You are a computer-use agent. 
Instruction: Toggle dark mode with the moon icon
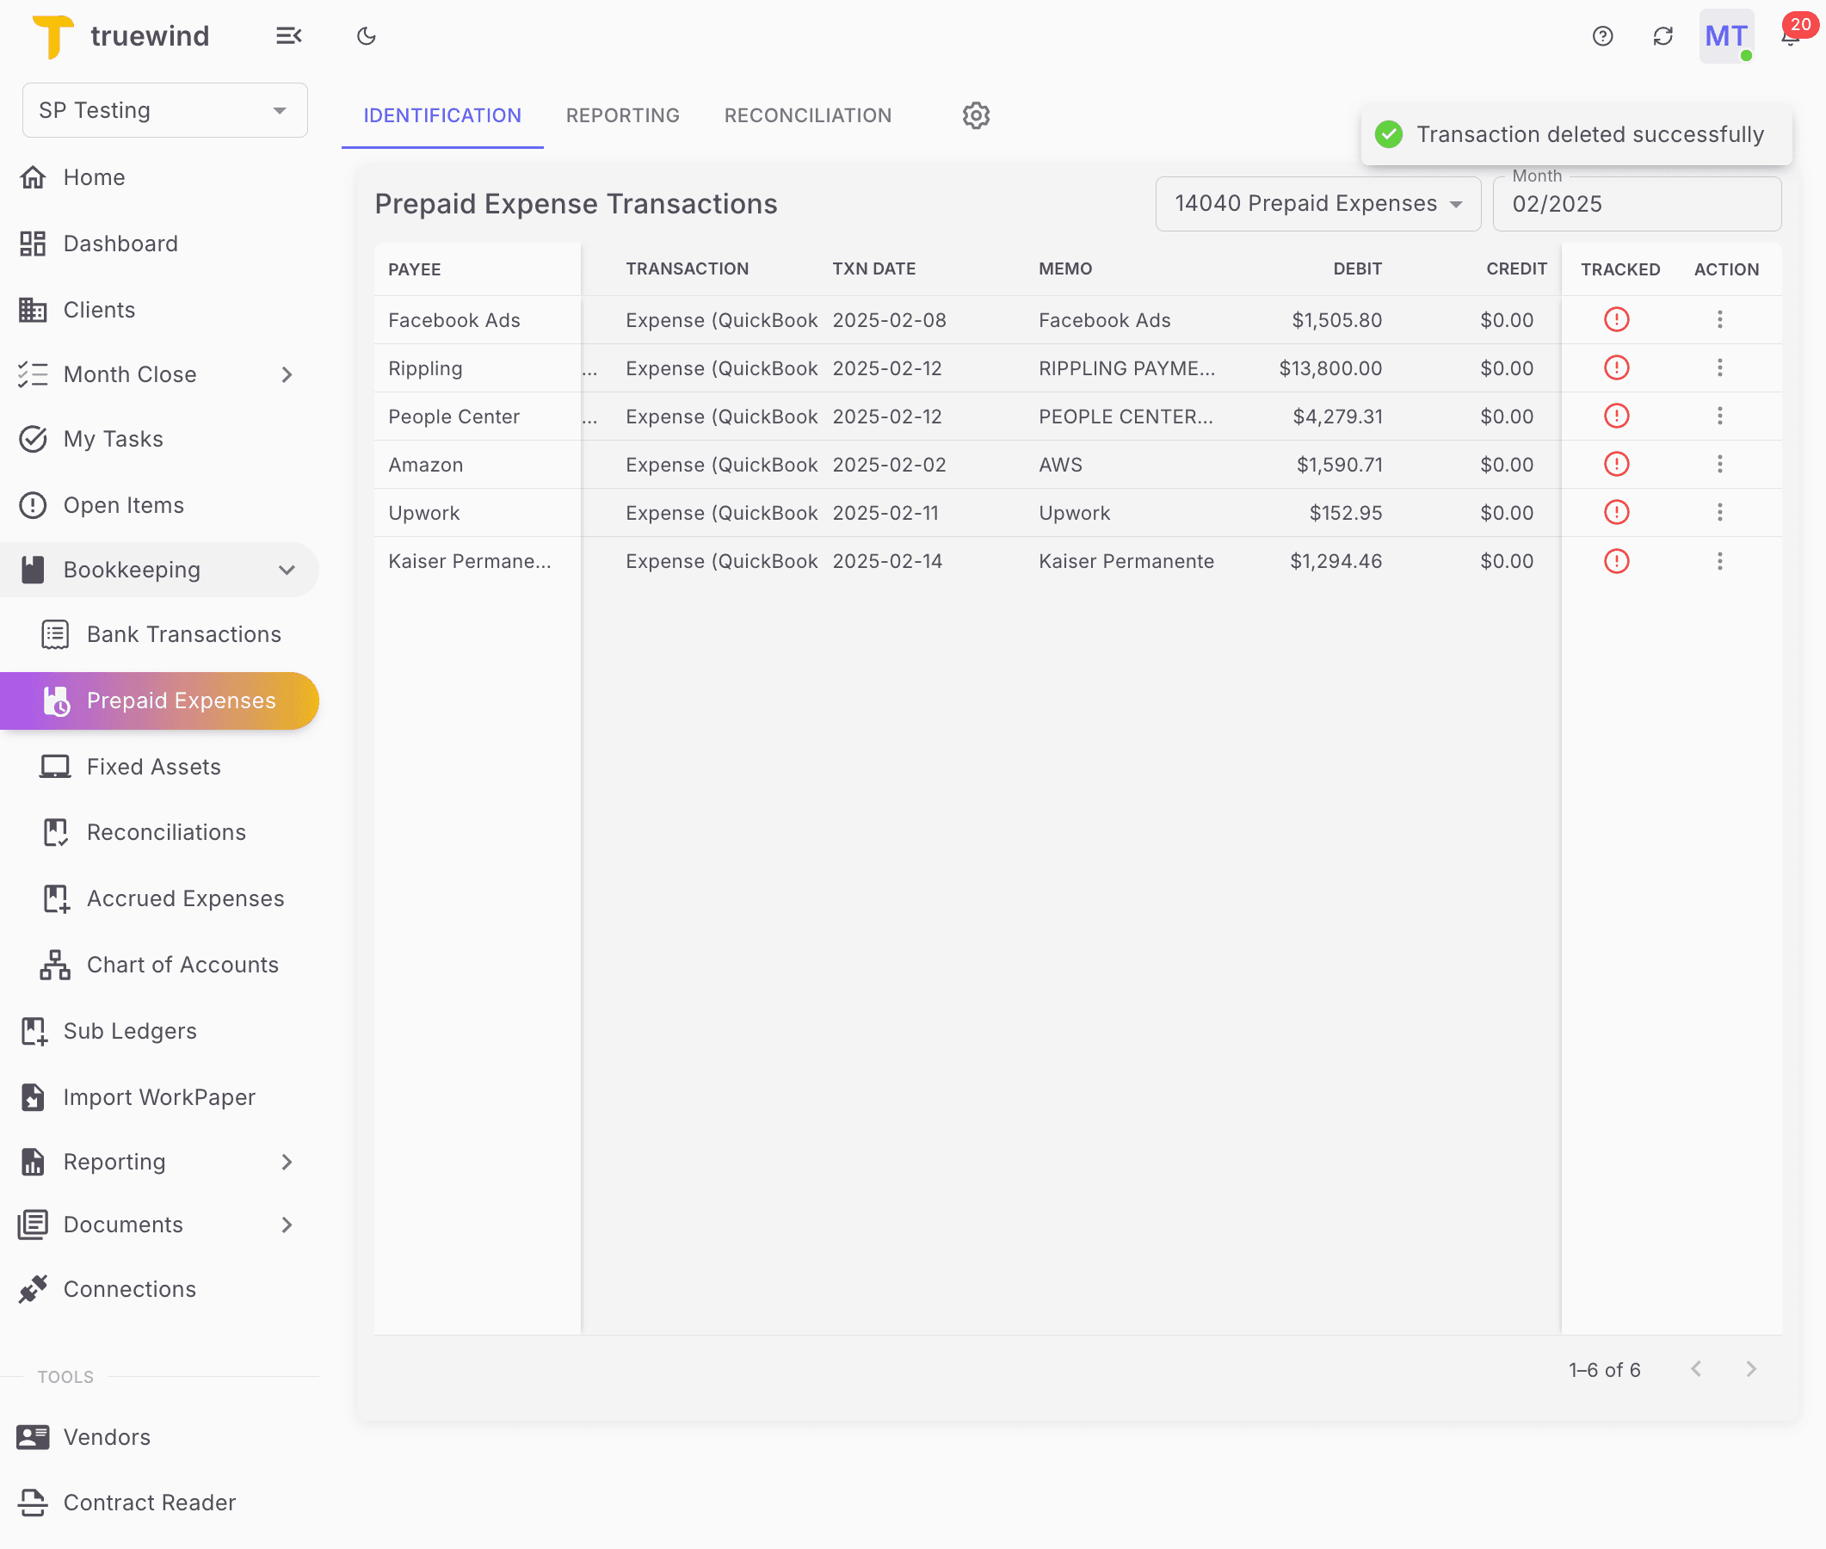(x=366, y=36)
